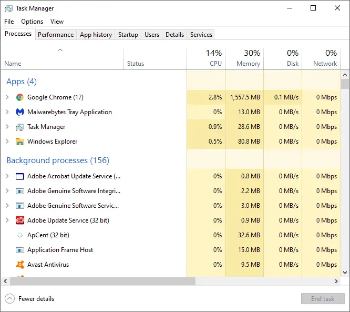
Task: Click the Task Manager row icon
Action: point(20,127)
